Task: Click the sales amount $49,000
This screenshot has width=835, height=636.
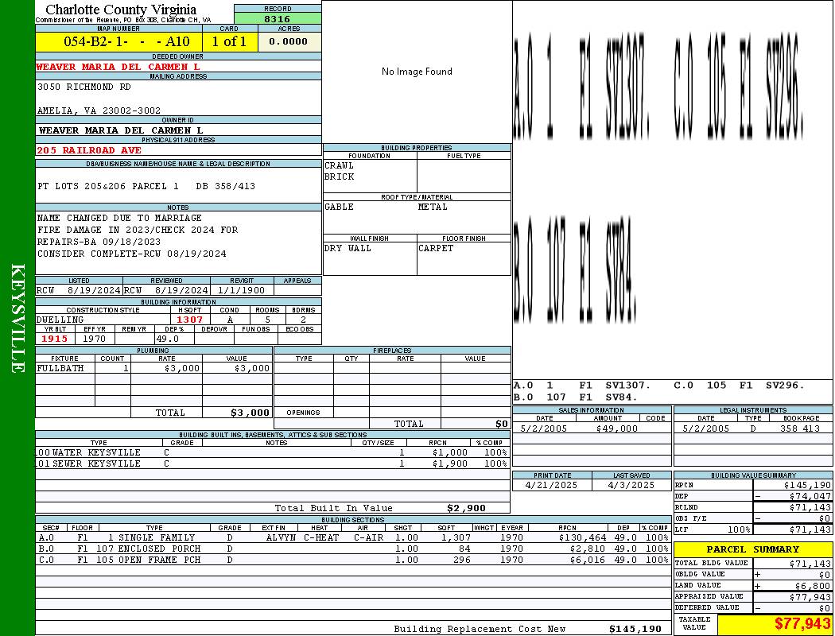Action: 616,429
